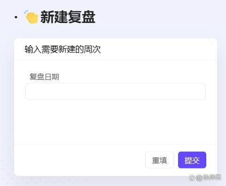Click the bullet dot before the heading

tap(16, 17)
